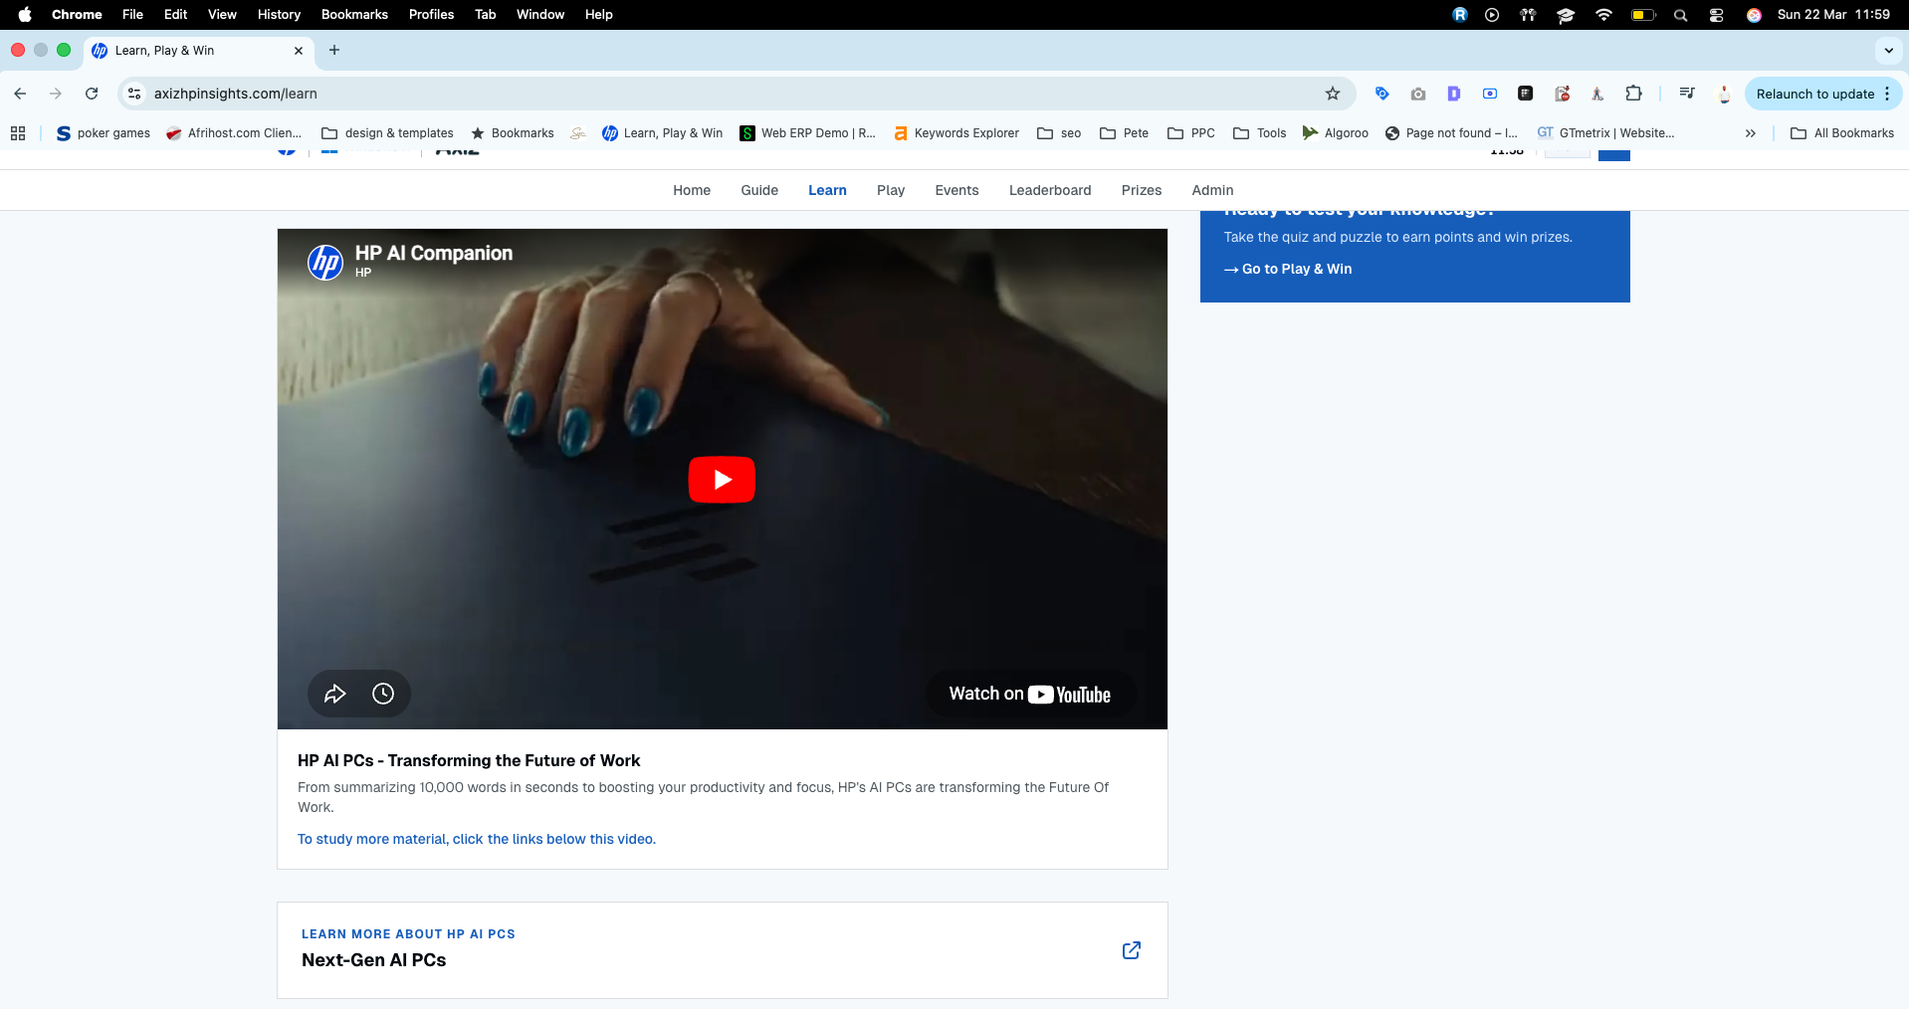
Task: Open the Prizes page
Action: click(x=1142, y=190)
